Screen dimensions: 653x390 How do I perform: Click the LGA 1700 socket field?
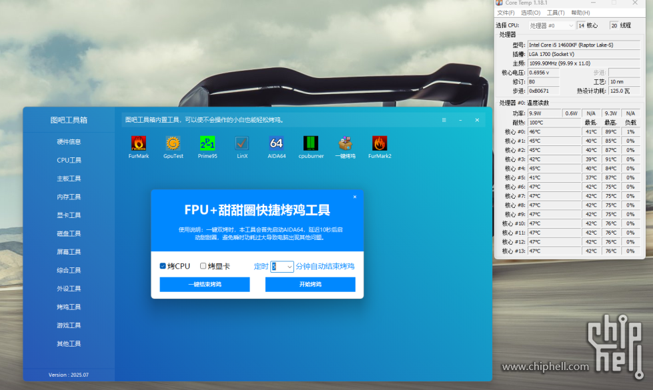584,54
